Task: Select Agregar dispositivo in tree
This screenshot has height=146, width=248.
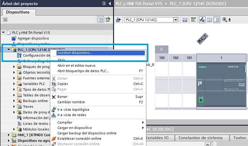Action: point(33,38)
